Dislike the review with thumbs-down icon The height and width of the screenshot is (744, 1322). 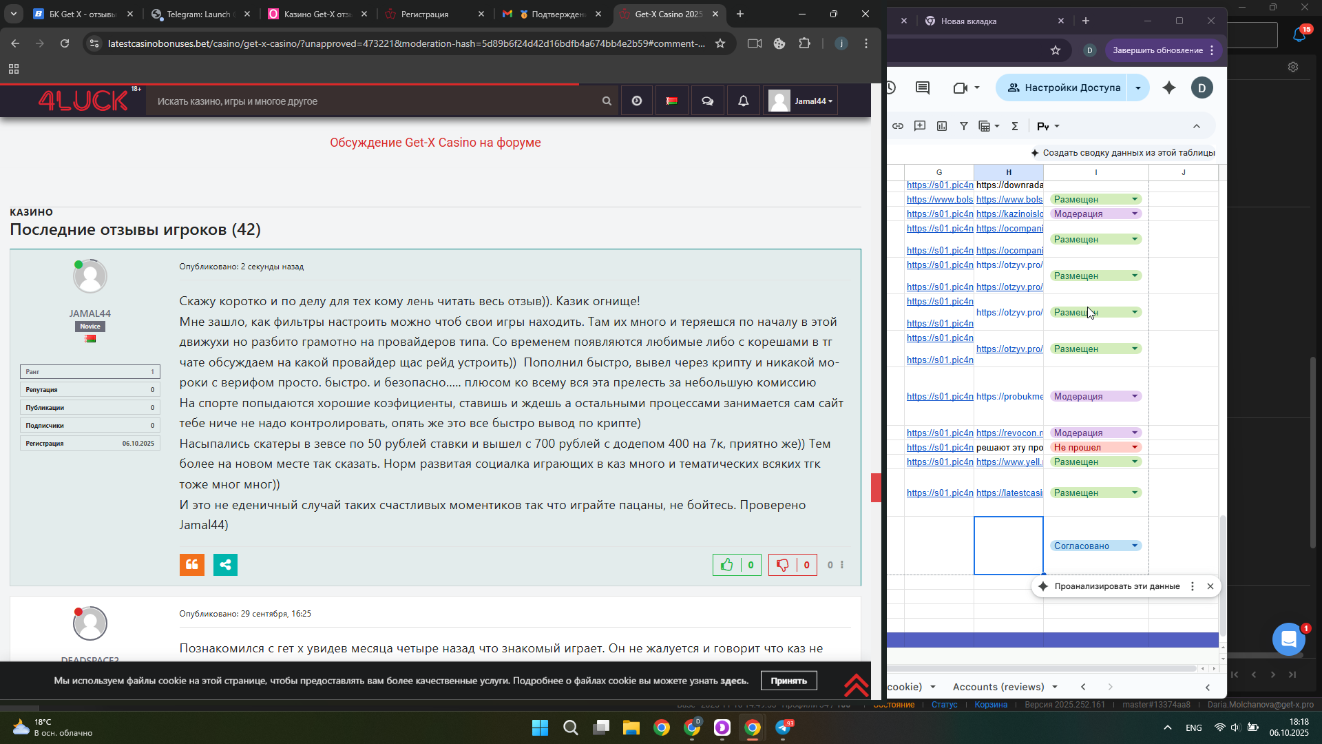(x=783, y=565)
